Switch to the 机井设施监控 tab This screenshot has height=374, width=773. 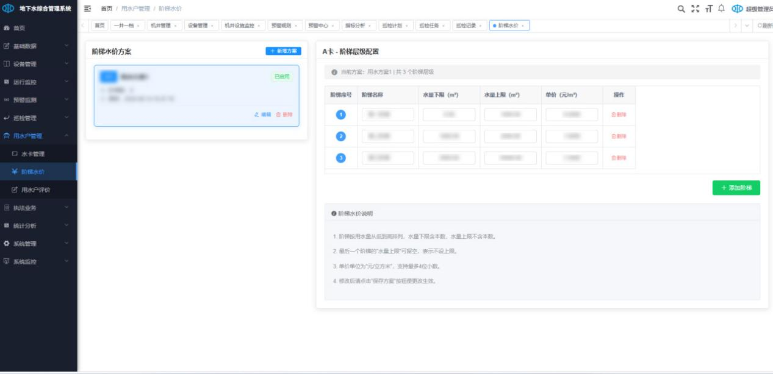(242, 26)
